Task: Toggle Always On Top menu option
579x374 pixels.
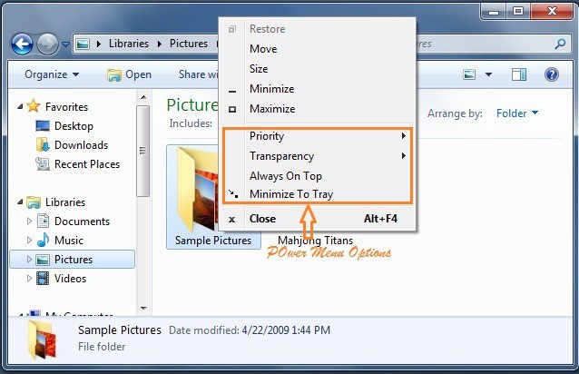Action: 317,176
